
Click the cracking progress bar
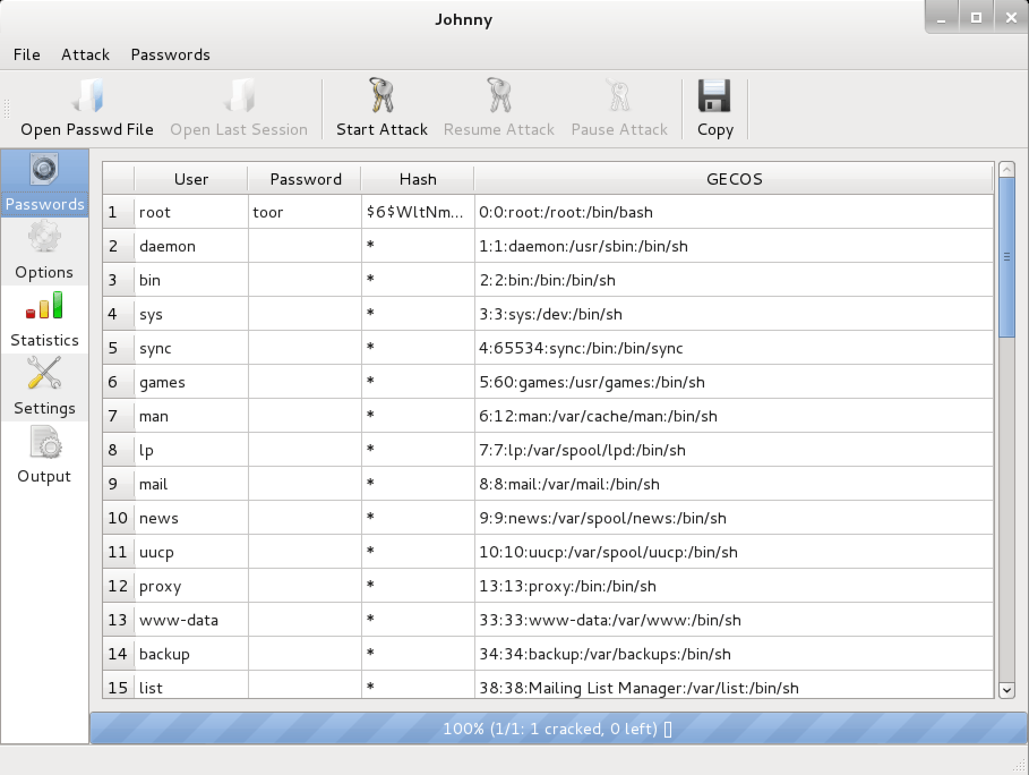[558, 729]
